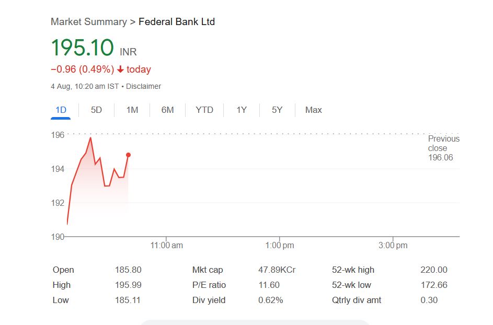The height and width of the screenshot is (325, 493).
Task: Show the 1M price chart
Action: pos(132,110)
